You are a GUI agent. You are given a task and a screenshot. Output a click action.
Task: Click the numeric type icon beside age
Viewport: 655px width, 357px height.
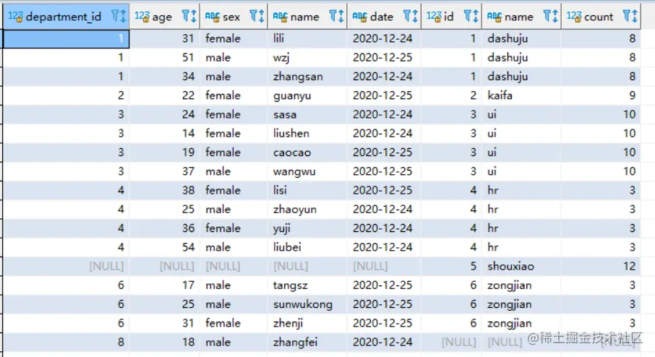[x=142, y=17]
